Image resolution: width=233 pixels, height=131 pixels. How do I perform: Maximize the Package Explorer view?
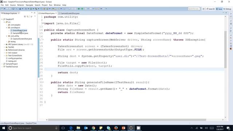click(35, 13)
